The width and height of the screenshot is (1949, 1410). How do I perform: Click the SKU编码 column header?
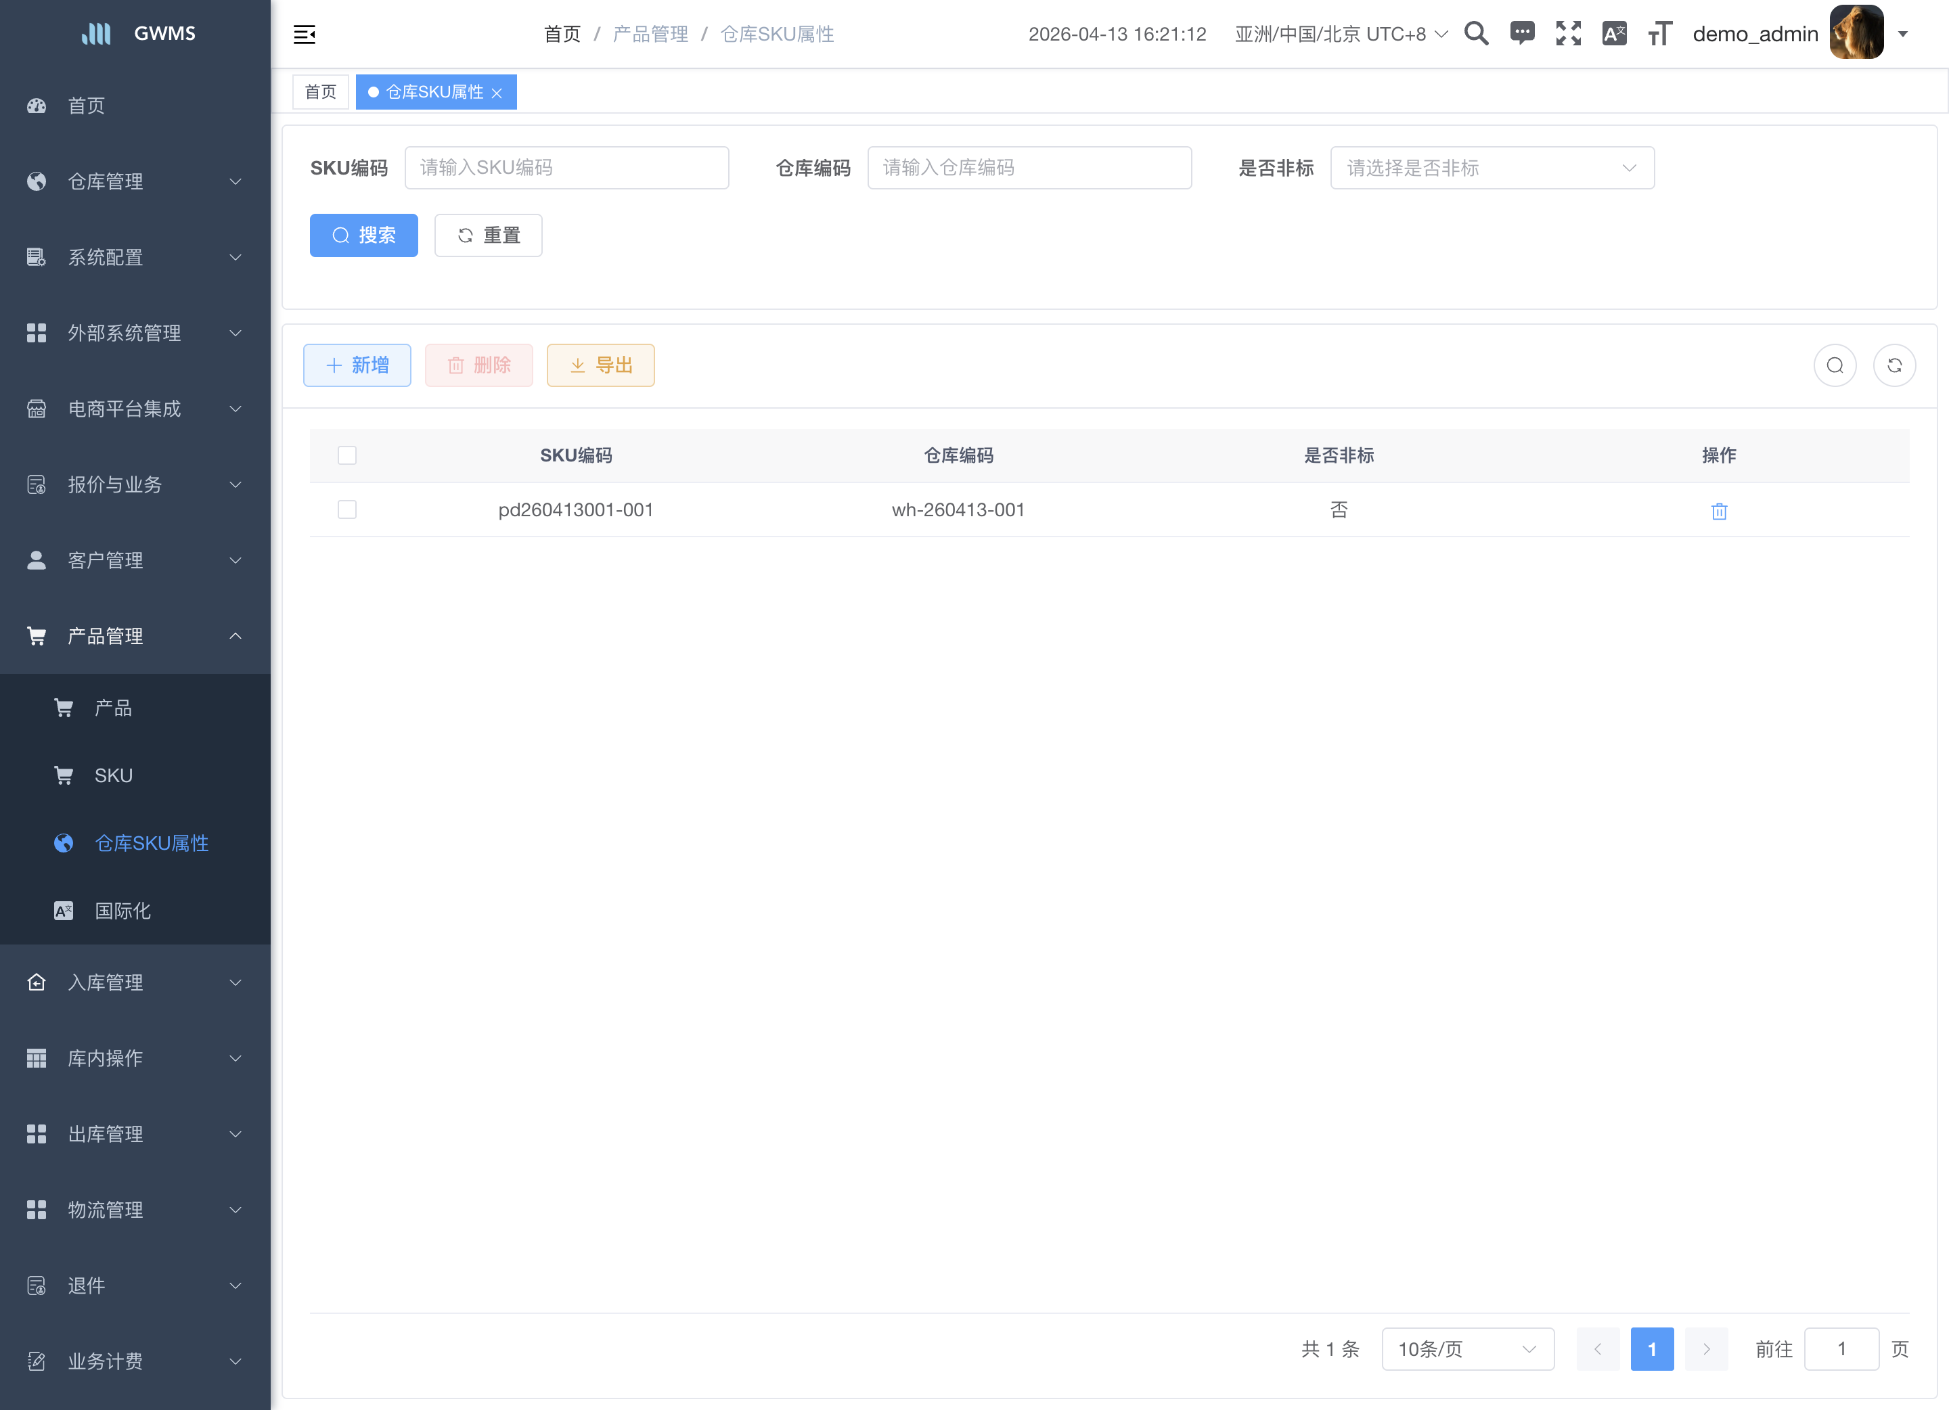tap(576, 455)
